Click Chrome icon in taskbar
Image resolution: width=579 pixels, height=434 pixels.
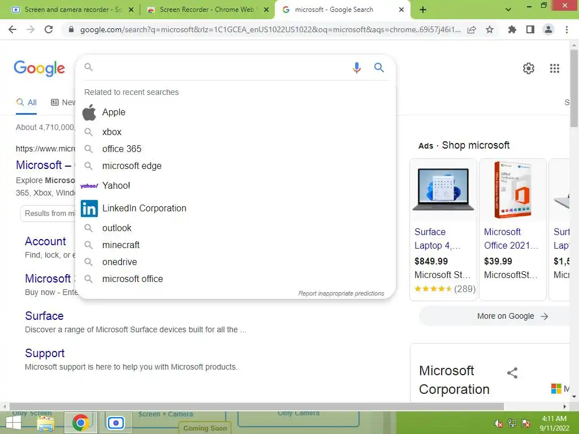[80, 423]
